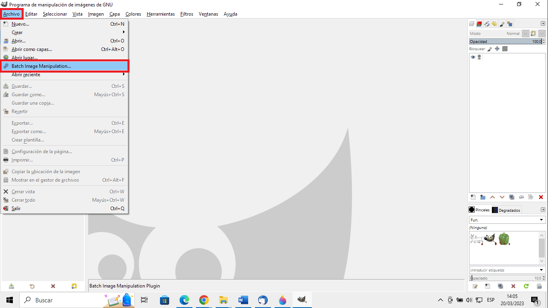
Task: Increase Opacidad with the stepper arrows
Action: click(x=544, y=40)
